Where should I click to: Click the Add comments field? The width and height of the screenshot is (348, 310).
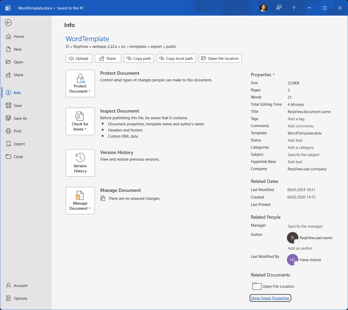[x=300, y=126]
